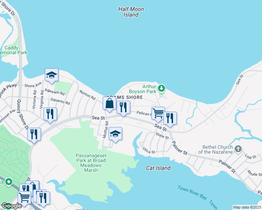Click the Arthur Boyson Park tree pin
The width and height of the screenshot is (262, 210).
tap(161, 89)
